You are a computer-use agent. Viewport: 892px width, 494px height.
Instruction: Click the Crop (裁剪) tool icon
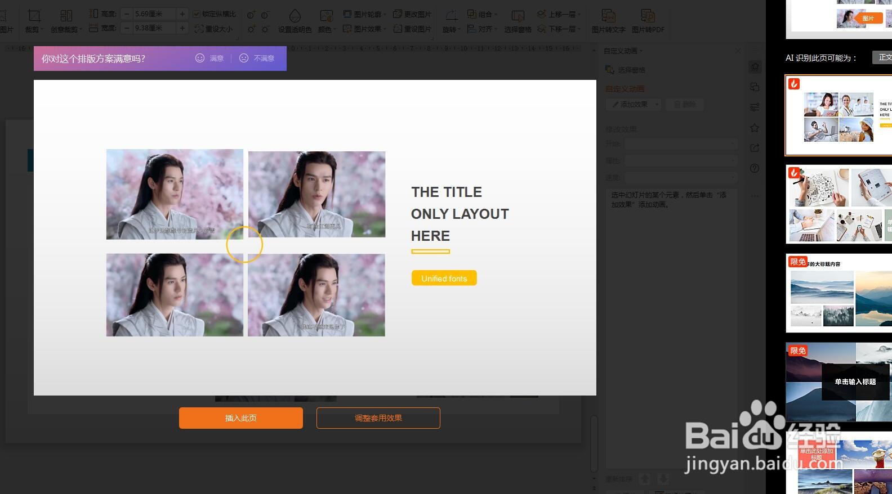[x=34, y=16]
